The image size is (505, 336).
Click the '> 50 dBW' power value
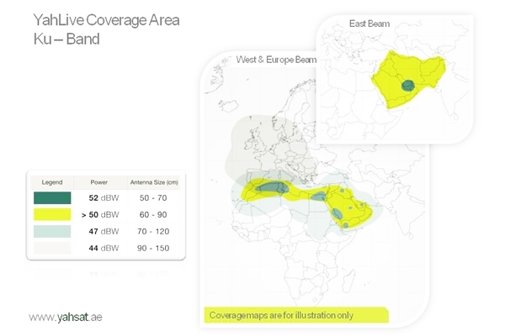point(100,214)
